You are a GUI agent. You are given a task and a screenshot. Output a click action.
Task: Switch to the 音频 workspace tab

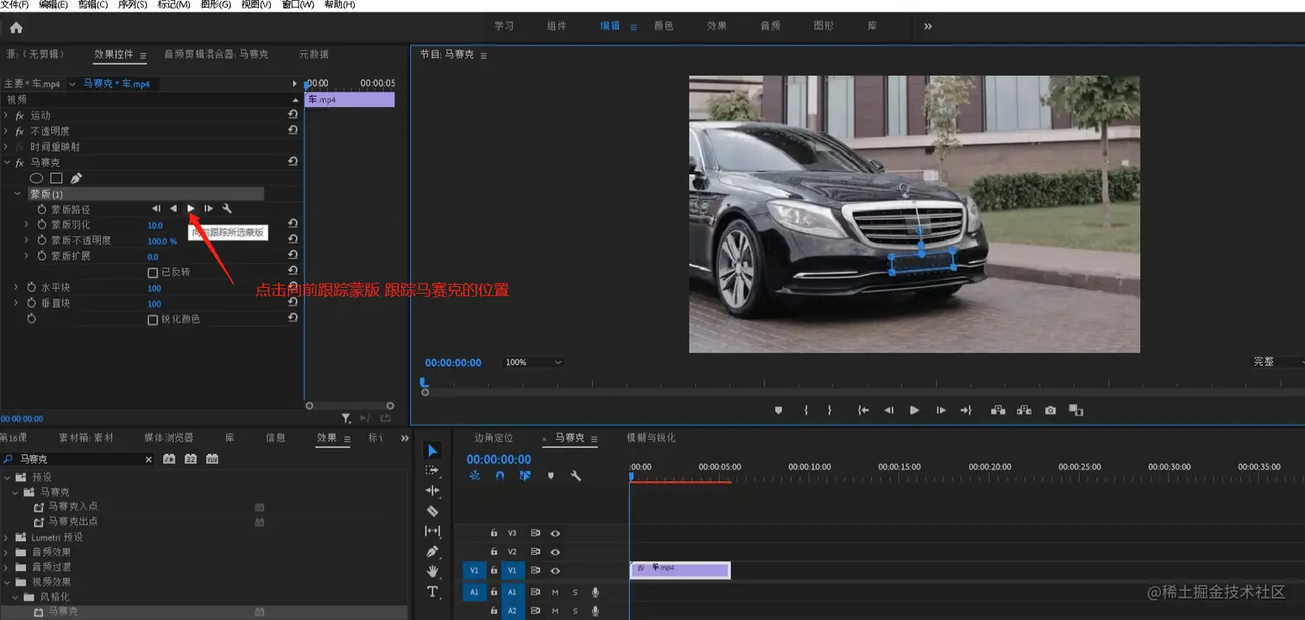(x=770, y=26)
